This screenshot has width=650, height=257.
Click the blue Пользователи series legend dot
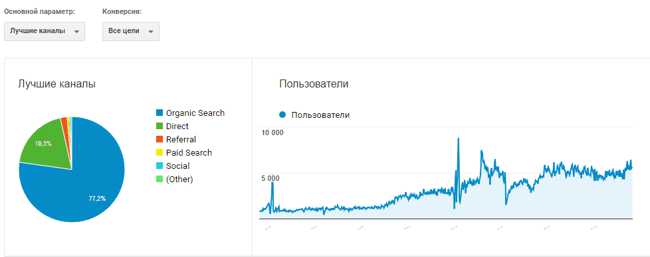point(282,115)
